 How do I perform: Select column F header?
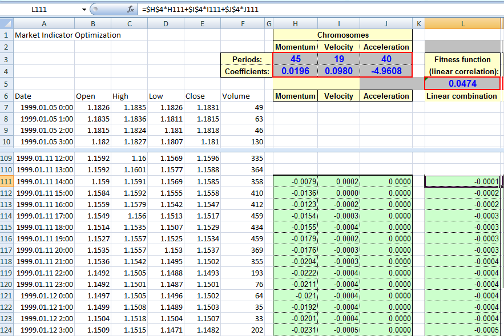(243, 23)
